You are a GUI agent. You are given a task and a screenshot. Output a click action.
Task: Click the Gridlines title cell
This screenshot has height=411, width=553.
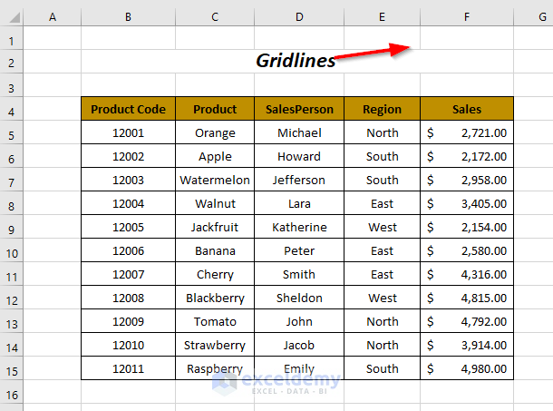coord(296,61)
